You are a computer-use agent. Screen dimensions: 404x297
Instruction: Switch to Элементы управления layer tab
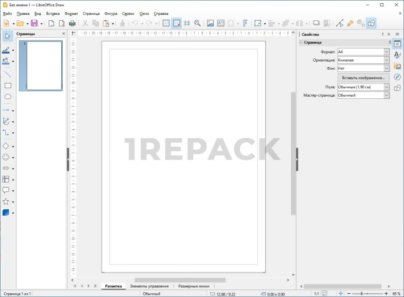click(149, 286)
